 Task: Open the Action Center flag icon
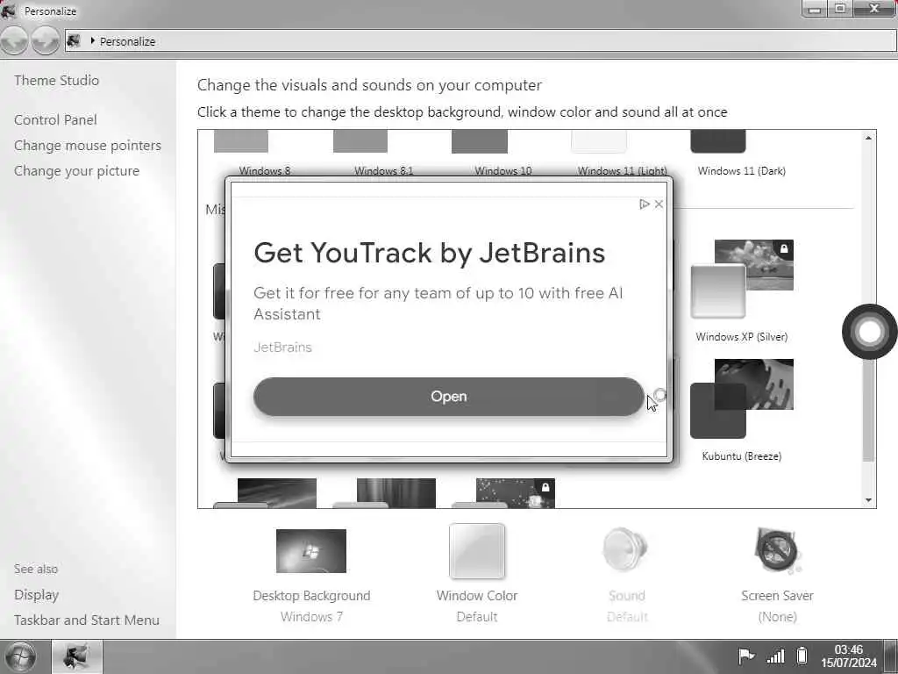point(746,656)
